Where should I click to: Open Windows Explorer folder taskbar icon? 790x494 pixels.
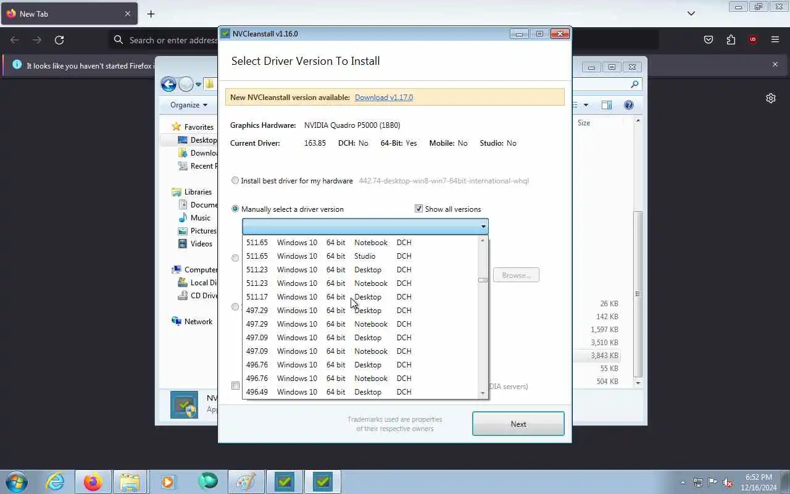(130, 482)
